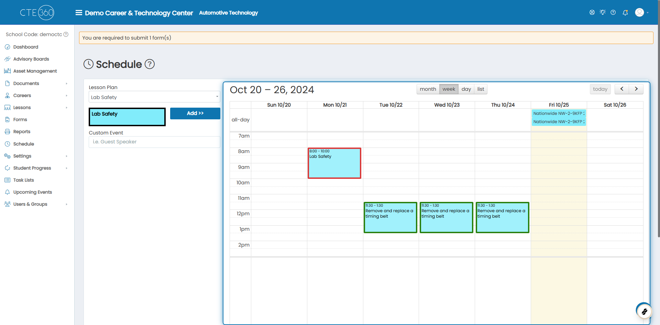The image size is (660, 325).
Task: Open the dropdown caret beside the avatar
Action: pyautogui.click(x=648, y=13)
